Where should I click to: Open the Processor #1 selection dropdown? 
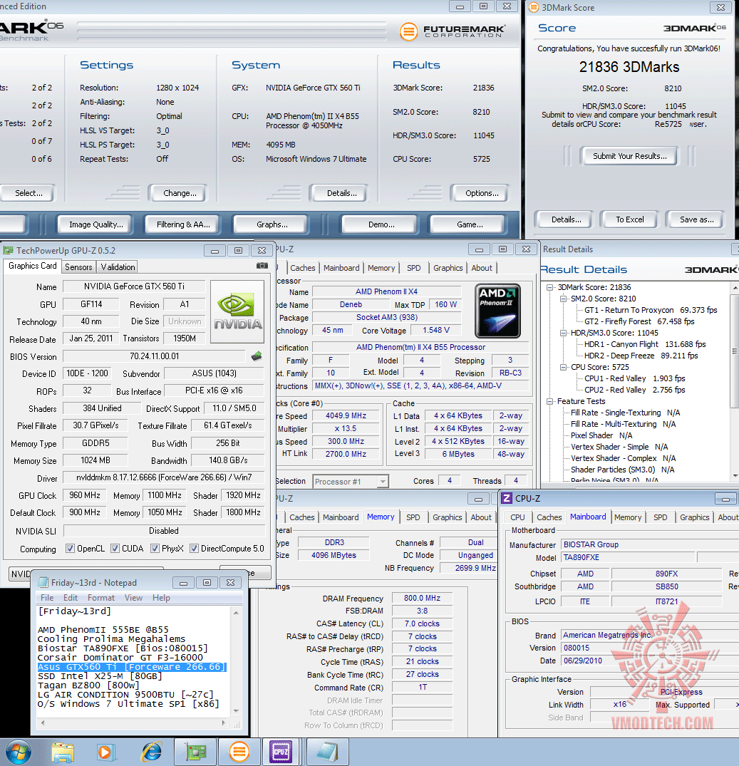[x=383, y=481]
